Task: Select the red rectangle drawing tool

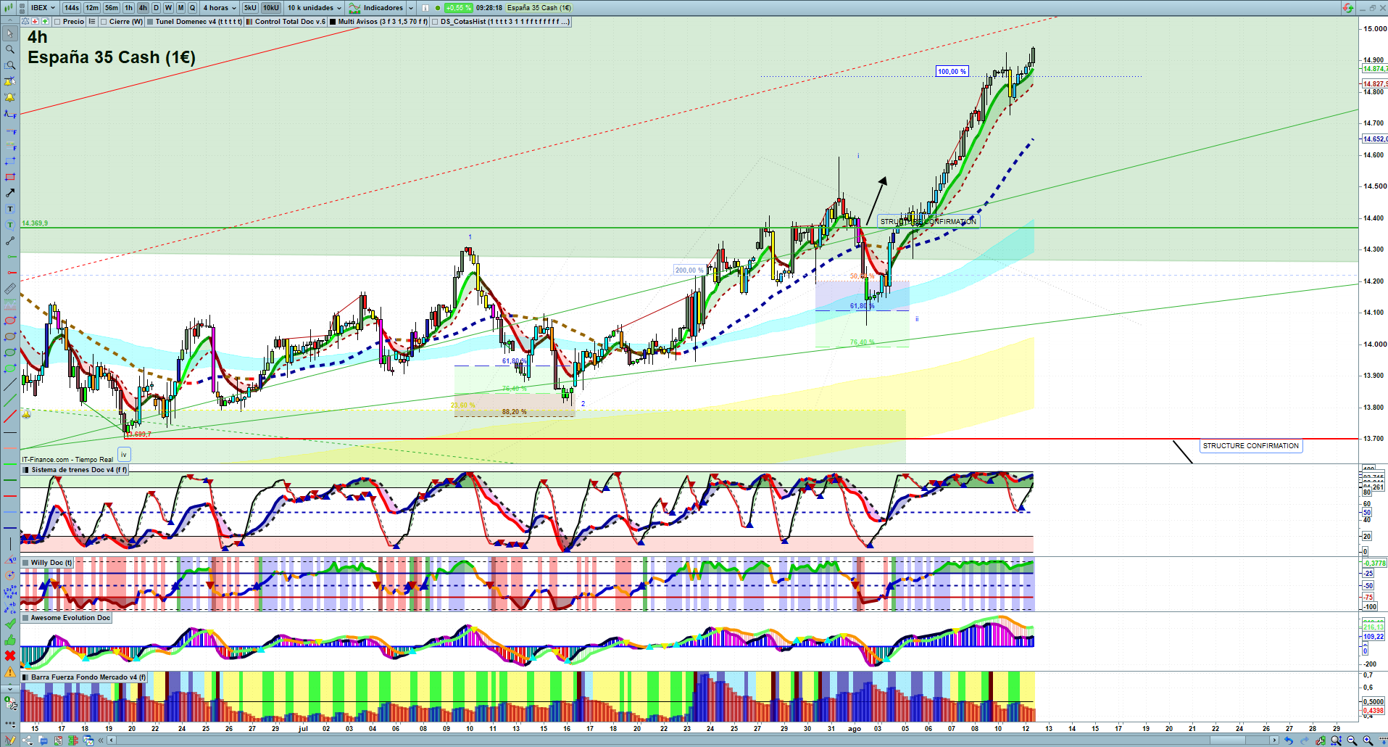Action: pyautogui.click(x=10, y=177)
